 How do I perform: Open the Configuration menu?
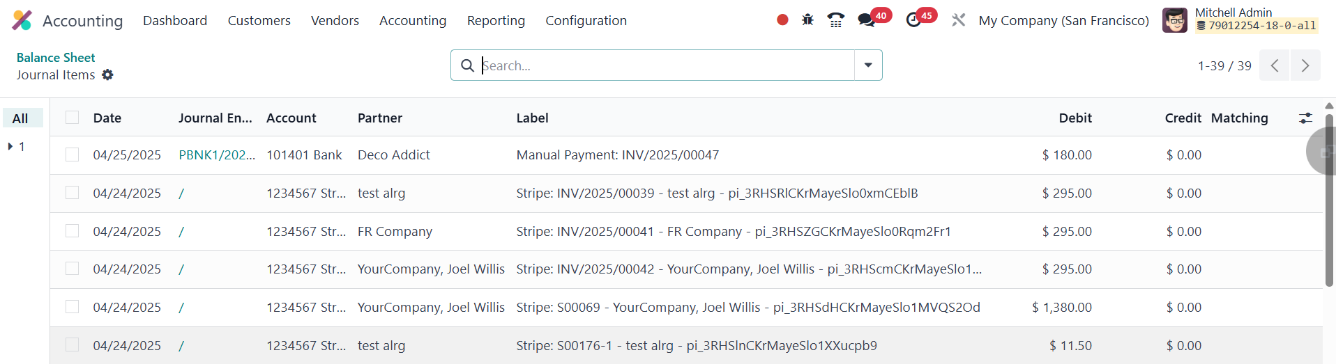pos(586,20)
